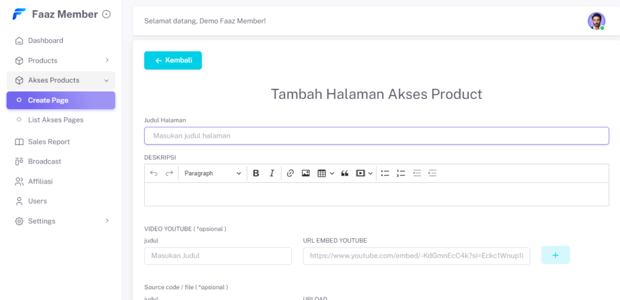Click the undo icon in editor
620x300 pixels.
[154, 173]
